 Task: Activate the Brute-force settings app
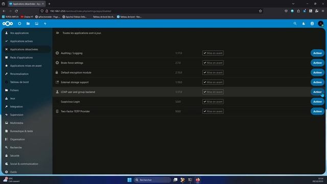(x=317, y=63)
